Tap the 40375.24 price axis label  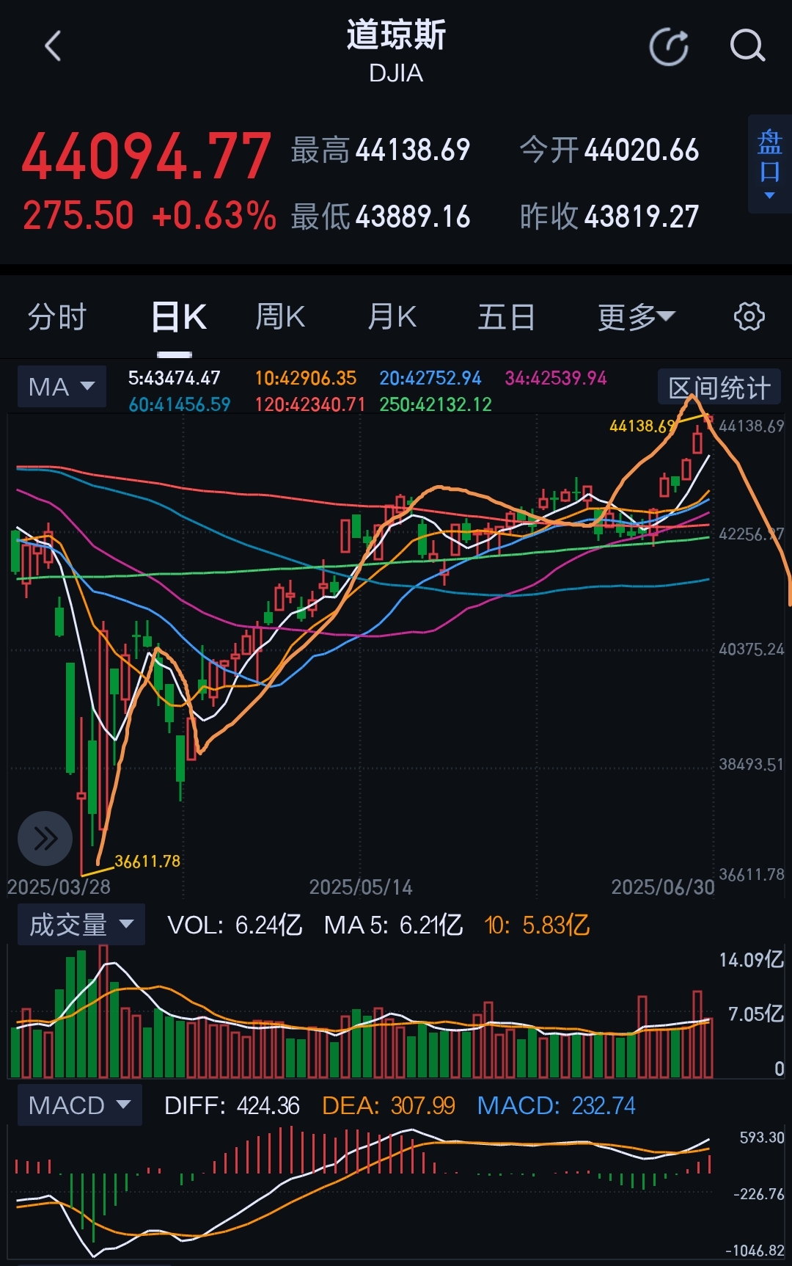coord(752,650)
